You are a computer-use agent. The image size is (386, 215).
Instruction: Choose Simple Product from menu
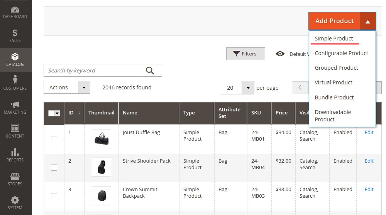334,39
